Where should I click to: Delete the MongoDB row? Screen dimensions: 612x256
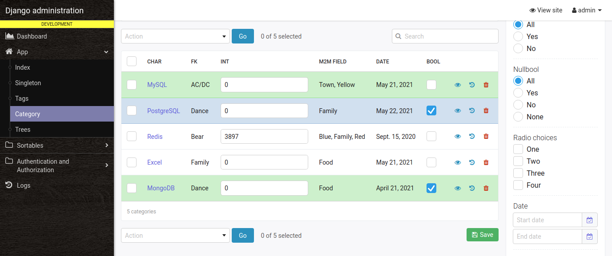click(x=486, y=188)
